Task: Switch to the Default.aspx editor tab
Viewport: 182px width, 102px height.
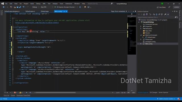Action: tap(45, 11)
